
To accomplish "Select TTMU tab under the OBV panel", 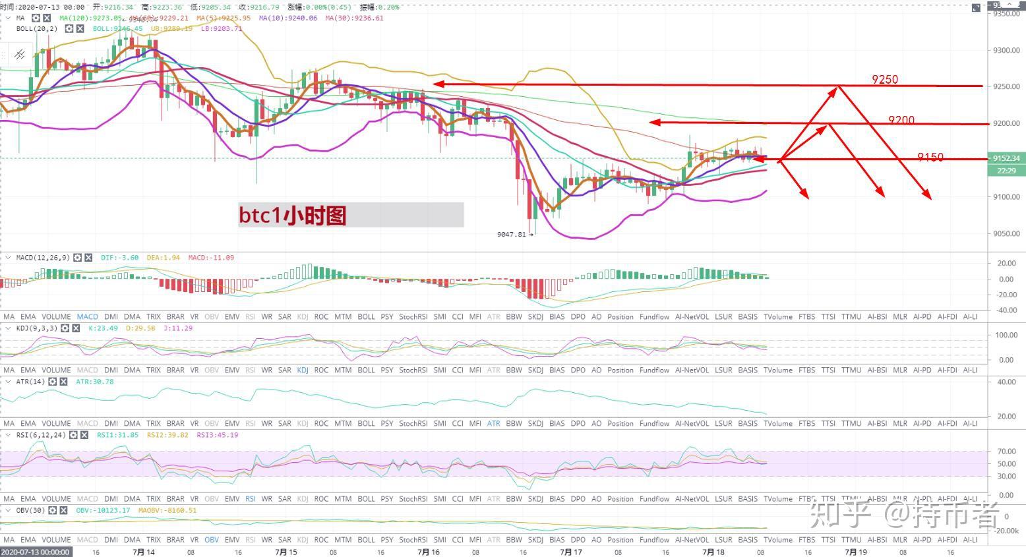I will (851, 540).
